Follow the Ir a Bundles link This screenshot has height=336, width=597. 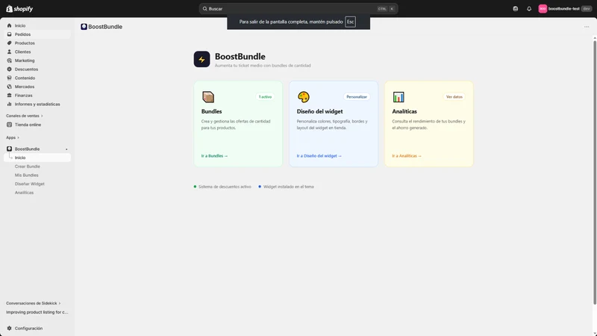click(x=214, y=156)
